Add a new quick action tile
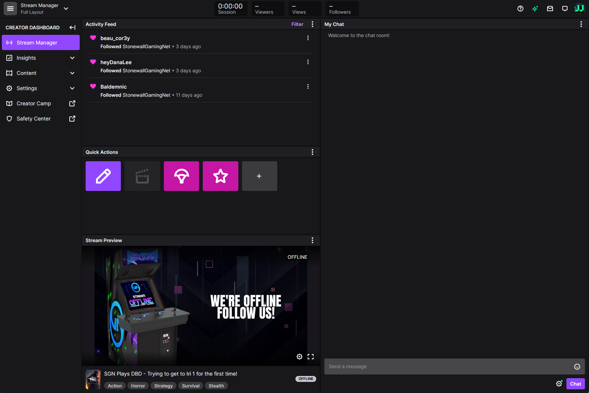The height and width of the screenshot is (393, 589). (259, 176)
